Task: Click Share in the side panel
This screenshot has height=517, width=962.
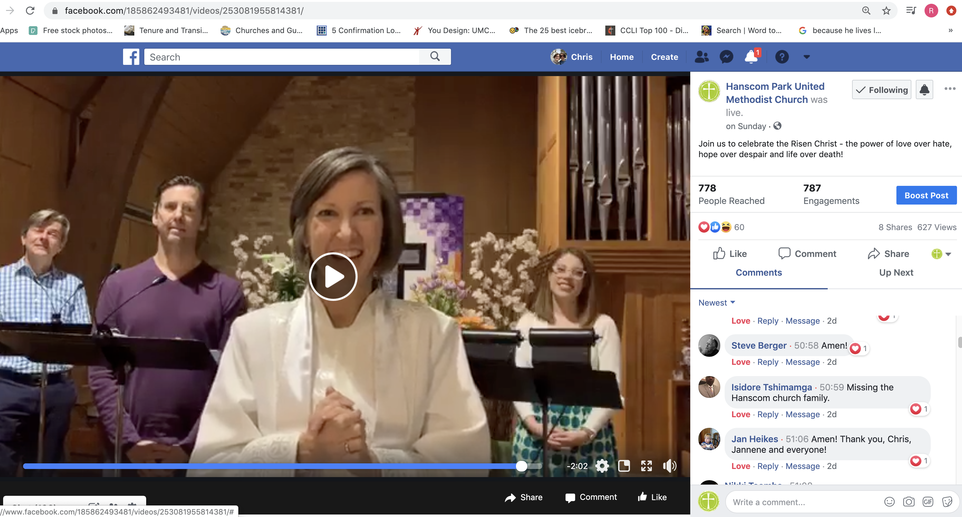Action: pos(888,254)
